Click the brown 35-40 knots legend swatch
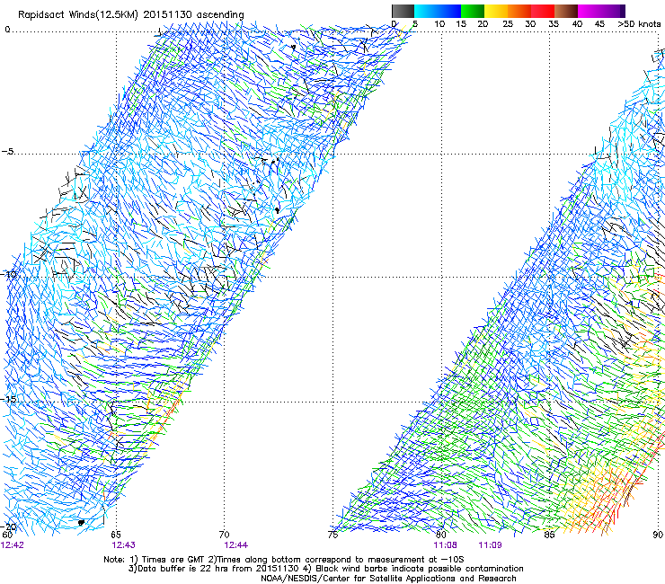665x584 pixels. 566,11
